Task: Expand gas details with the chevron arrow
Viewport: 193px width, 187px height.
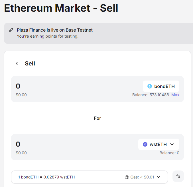Action: coord(159,177)
